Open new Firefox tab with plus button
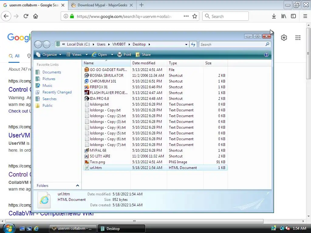 [142, 5]
